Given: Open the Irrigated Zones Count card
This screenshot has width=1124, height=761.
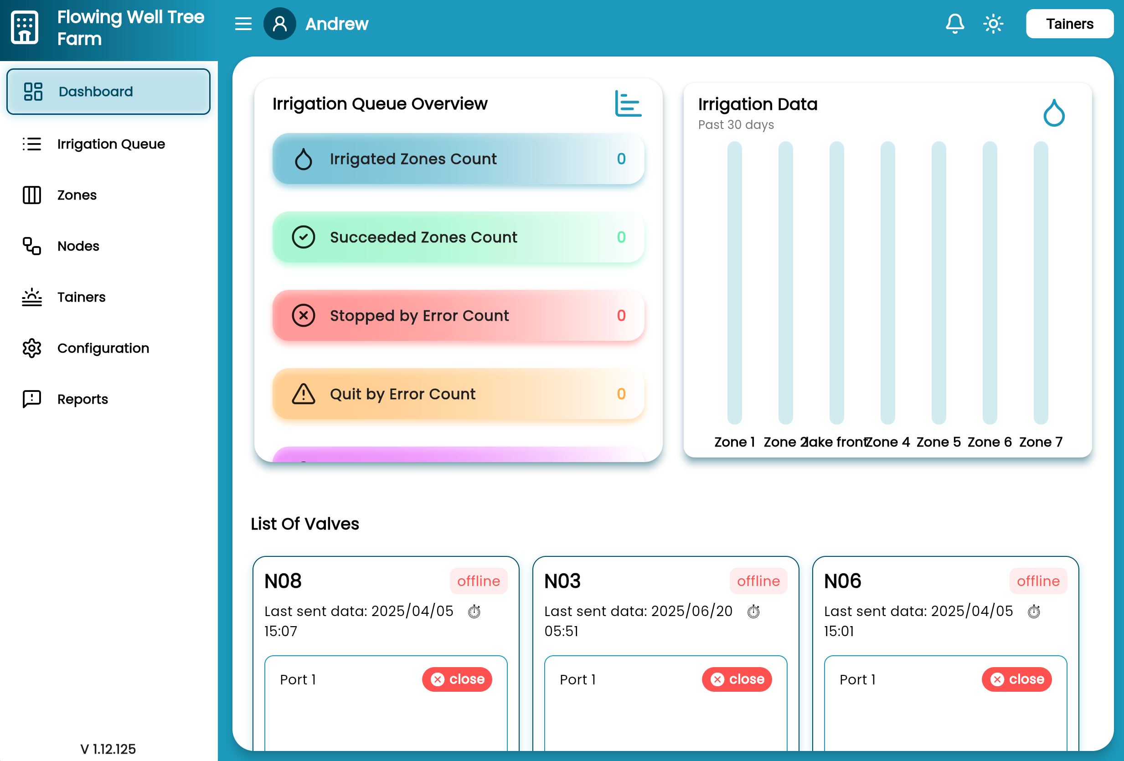Looking at the screenshot, I should 458,159.
